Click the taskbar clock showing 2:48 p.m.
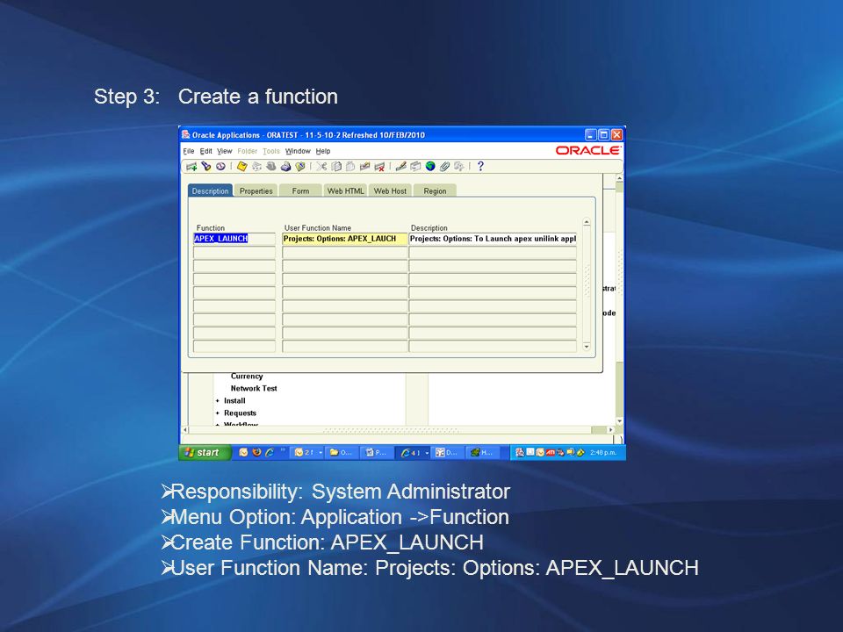The image size is (843, 632). pos(604,453)
